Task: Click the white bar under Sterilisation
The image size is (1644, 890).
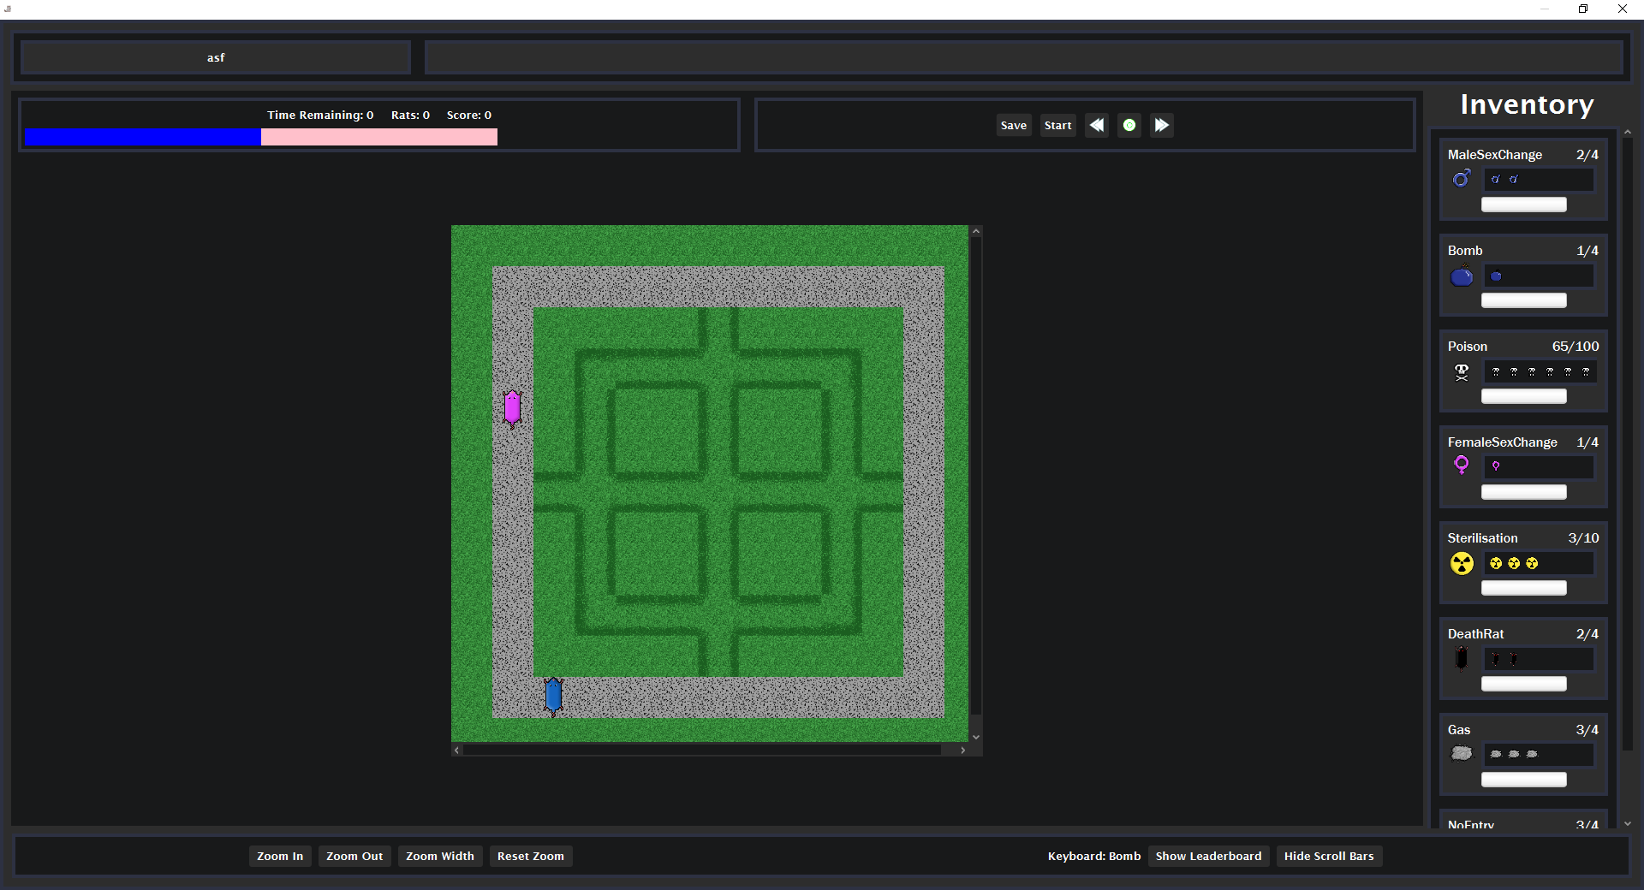Action: (1524, 588)
